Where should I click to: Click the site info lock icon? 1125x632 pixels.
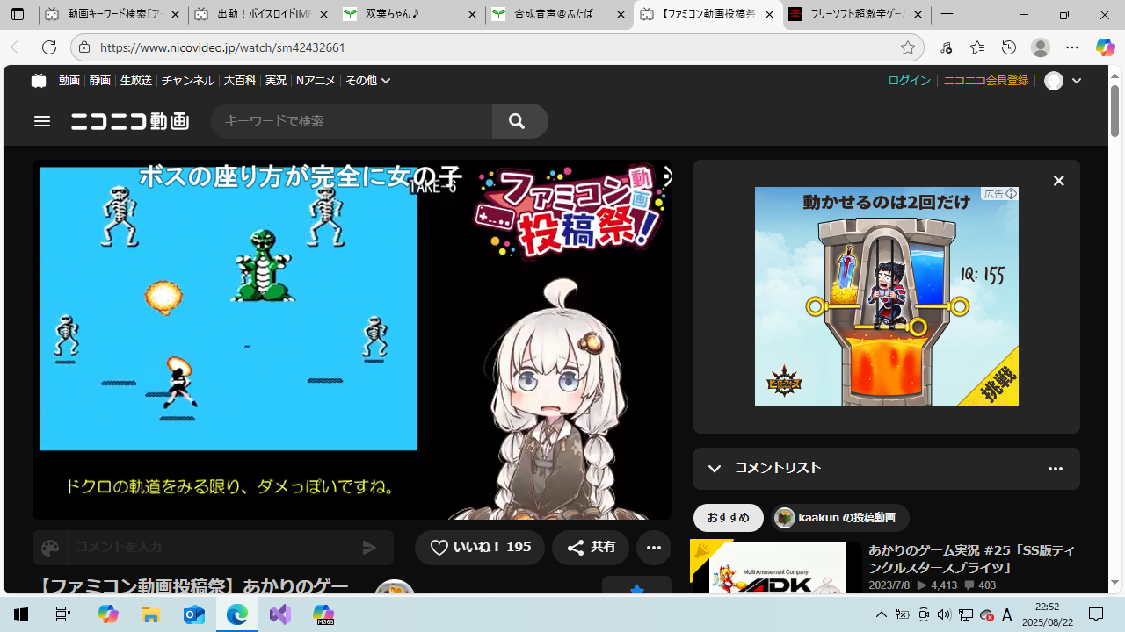(83, 47)
